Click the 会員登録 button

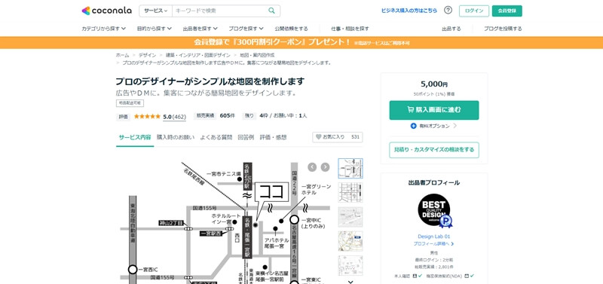coord(507,11)
